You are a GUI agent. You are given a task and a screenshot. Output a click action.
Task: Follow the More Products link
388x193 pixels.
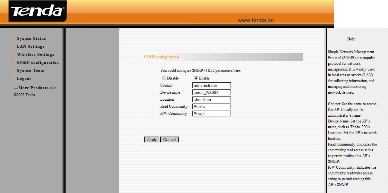click(x=35, y=88)
